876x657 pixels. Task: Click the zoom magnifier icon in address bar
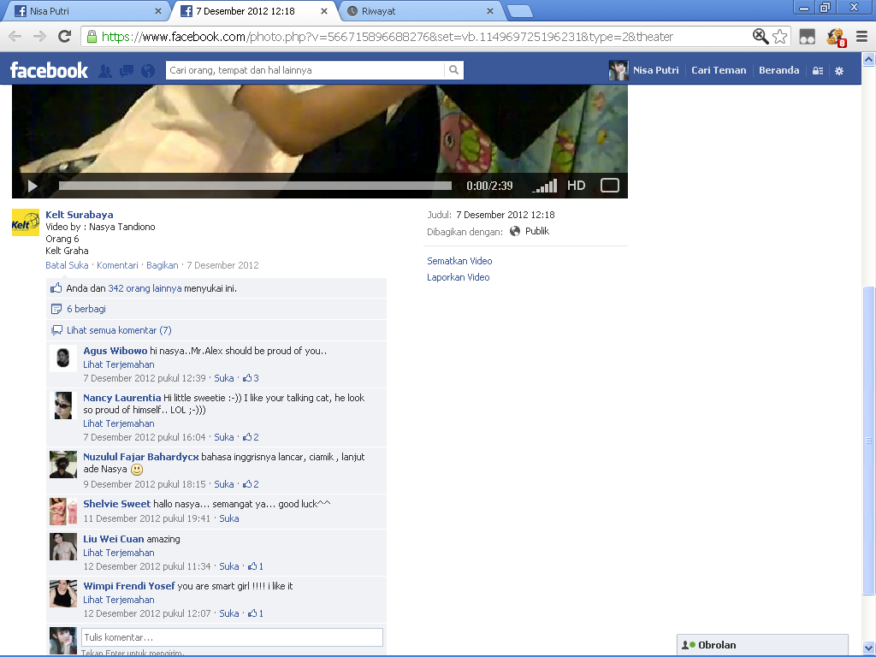click(x=760, y=36)
